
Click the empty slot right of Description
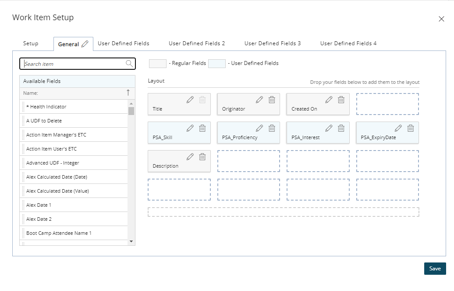tap(249, 161)
